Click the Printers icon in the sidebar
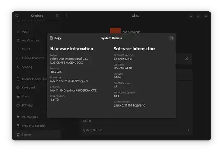This screenshot has width=223, height=154. 18,105
